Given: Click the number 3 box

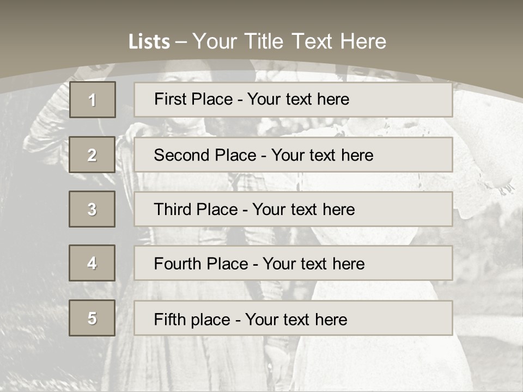Looking at the screenshot, I should [x=92, y=209].
